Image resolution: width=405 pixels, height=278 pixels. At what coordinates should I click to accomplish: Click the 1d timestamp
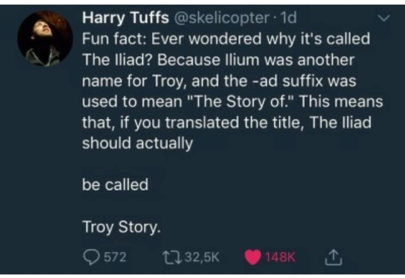coord(290,18)
